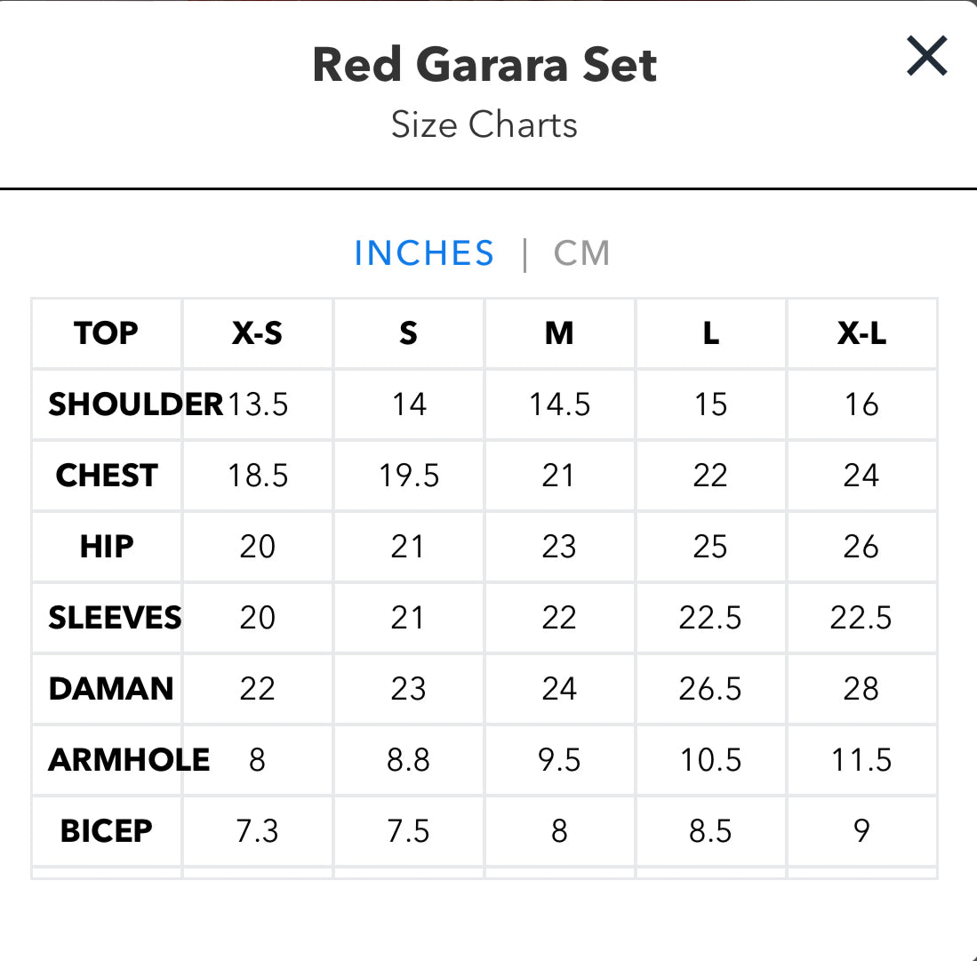
Task: Click the ARMHOLE row label
Action: tap(129, 760)
